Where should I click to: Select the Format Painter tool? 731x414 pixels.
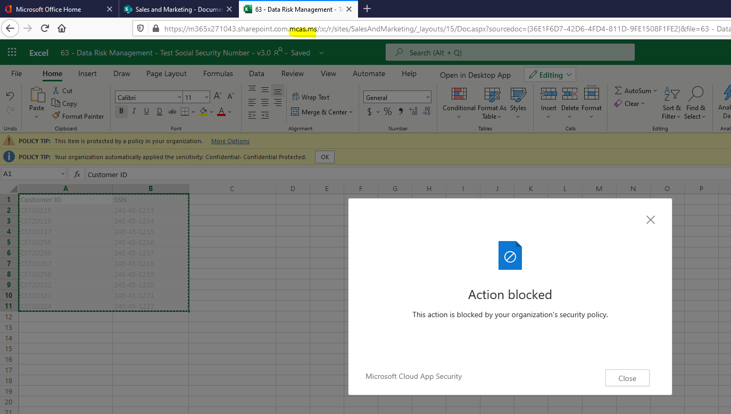click(x=78, y=116)
